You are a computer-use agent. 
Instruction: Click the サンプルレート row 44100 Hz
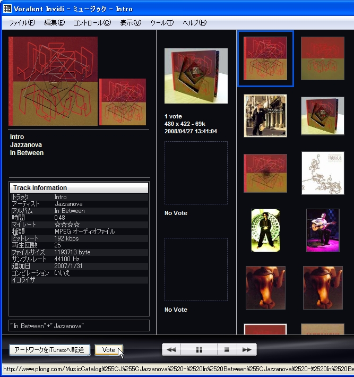pos(79,259)
